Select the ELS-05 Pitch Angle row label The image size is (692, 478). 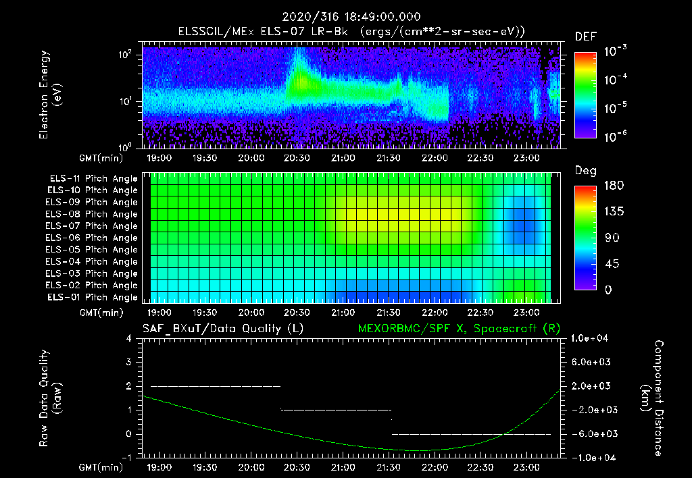(x=92, y=250)
